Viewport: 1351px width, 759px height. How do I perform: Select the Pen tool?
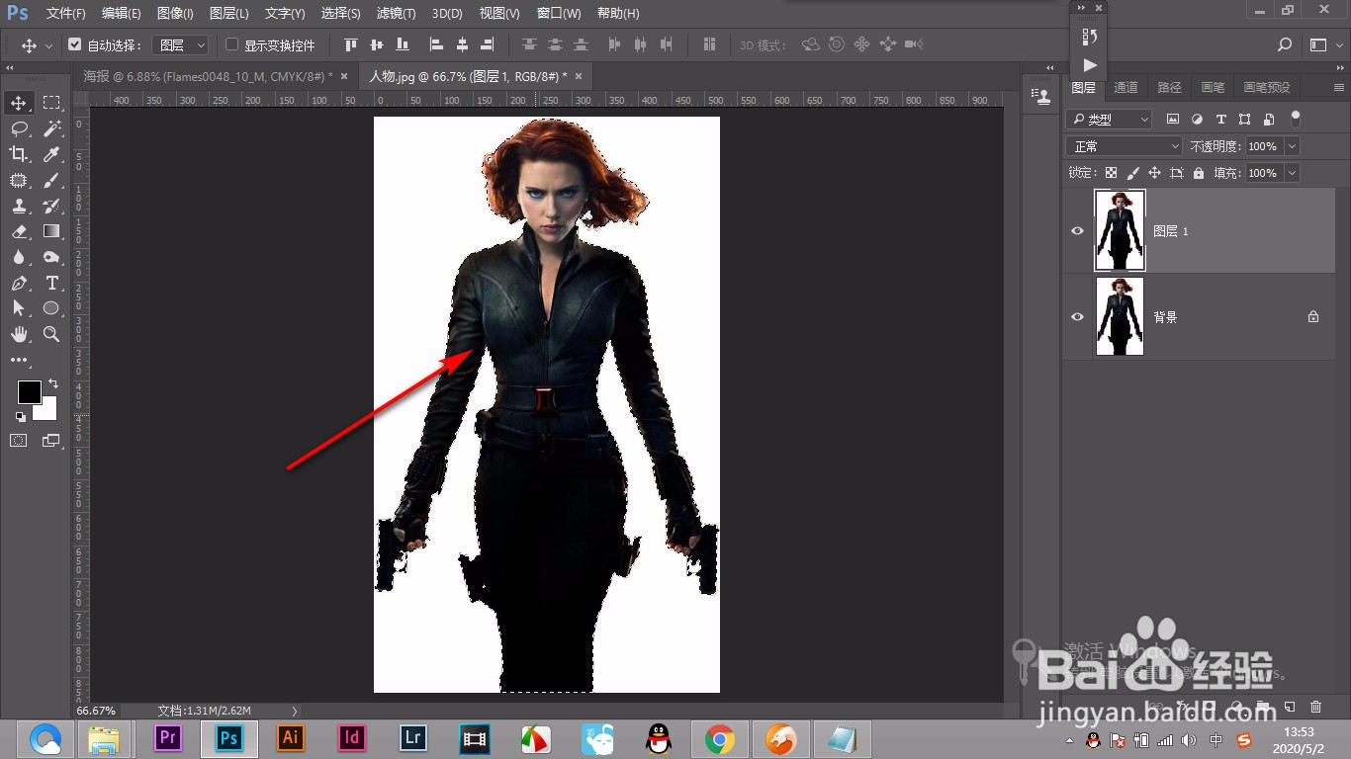19,283
